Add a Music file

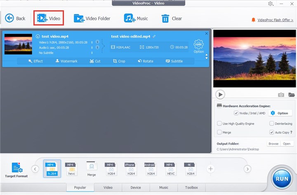136,19
